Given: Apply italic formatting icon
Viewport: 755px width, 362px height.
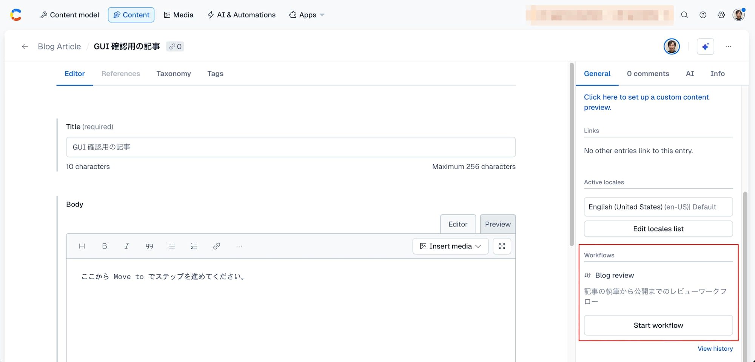Looking at the screenshot, I should (127, 246).
